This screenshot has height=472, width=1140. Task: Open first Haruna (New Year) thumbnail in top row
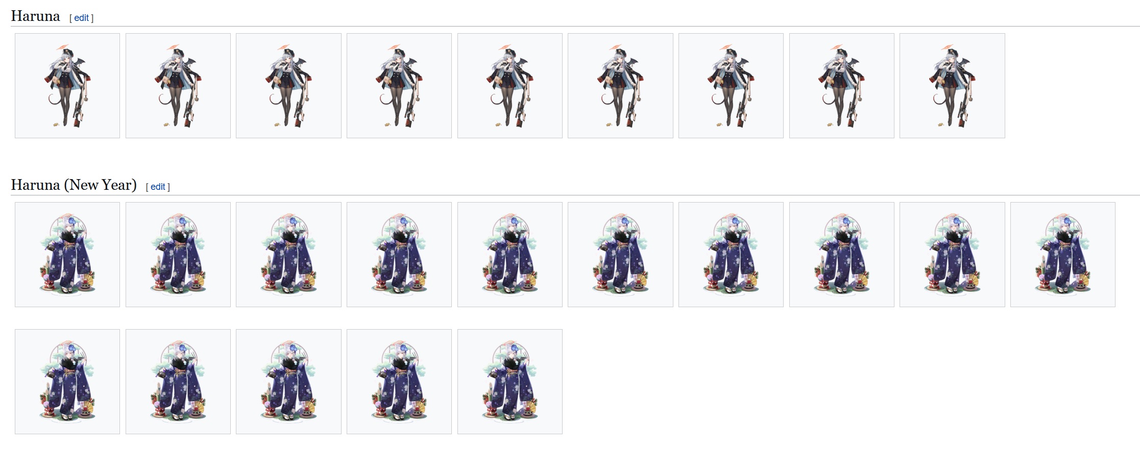click(67, 255)
